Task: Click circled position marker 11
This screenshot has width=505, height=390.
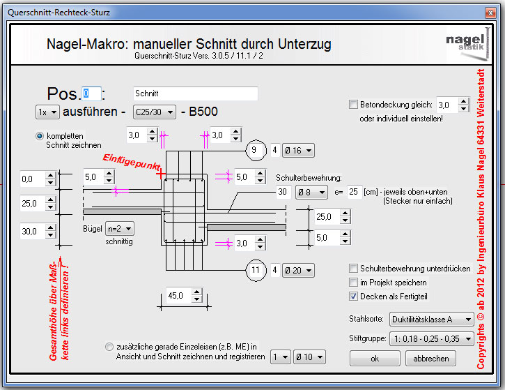Action: 256,270
